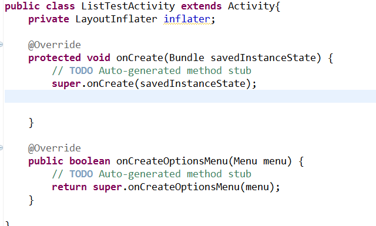Viewport: 376px width, 226px height.
Task: Click the onCreate method name in declaration
Action: pyautogui.click(x=140, y=58)
